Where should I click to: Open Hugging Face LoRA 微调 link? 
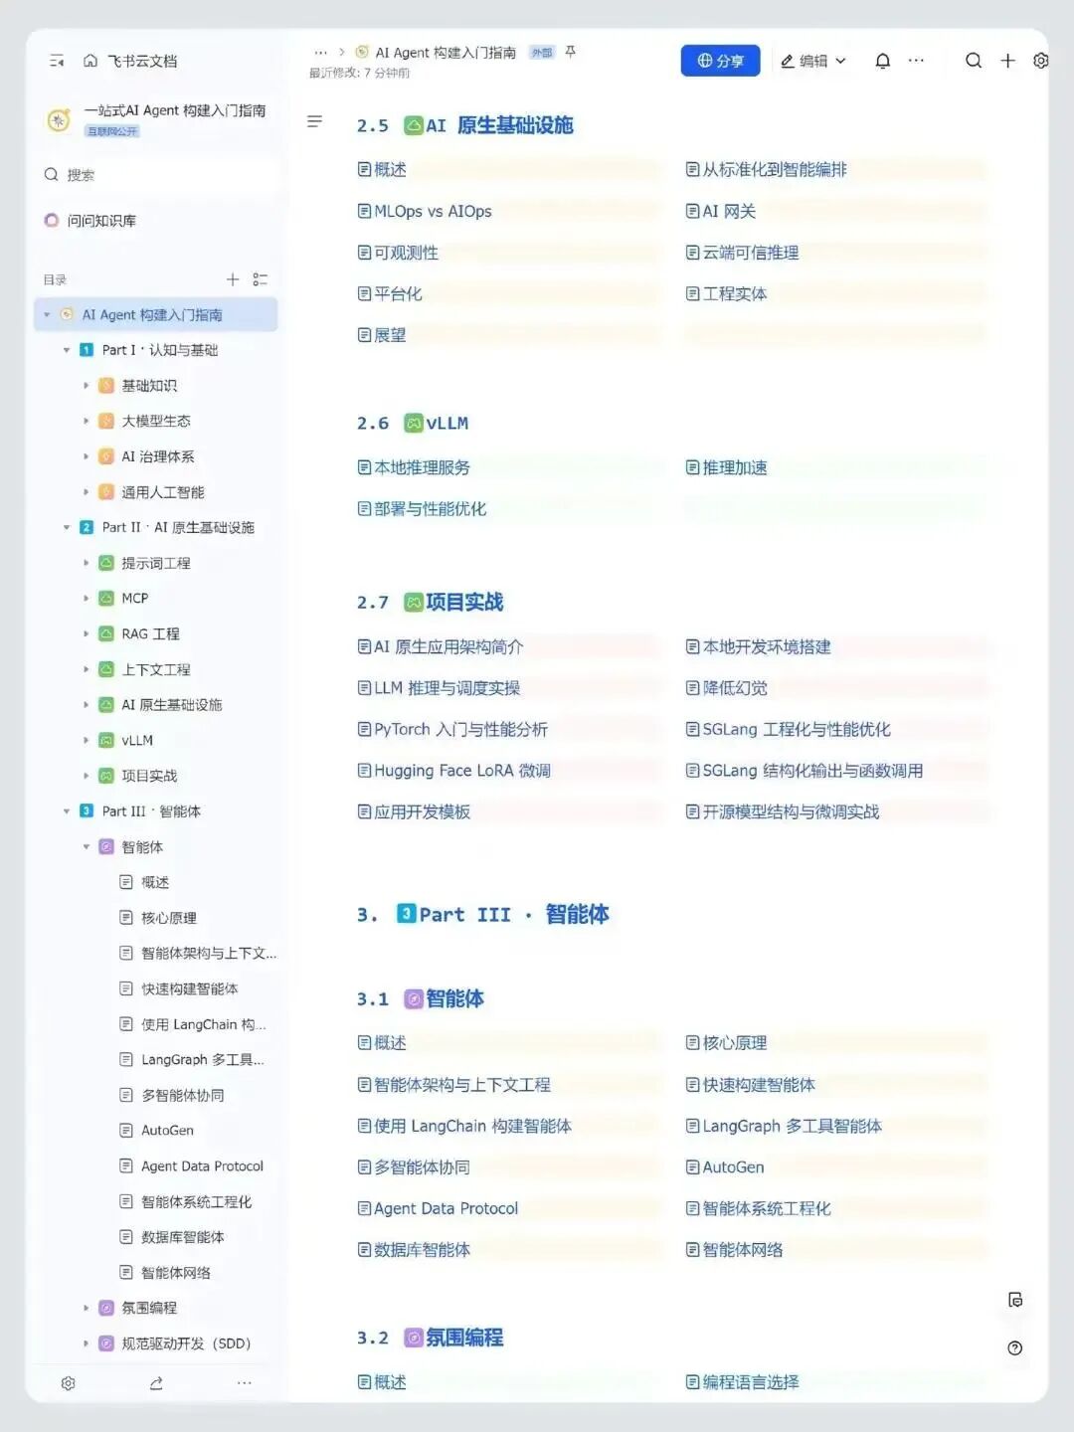[462, 771]
